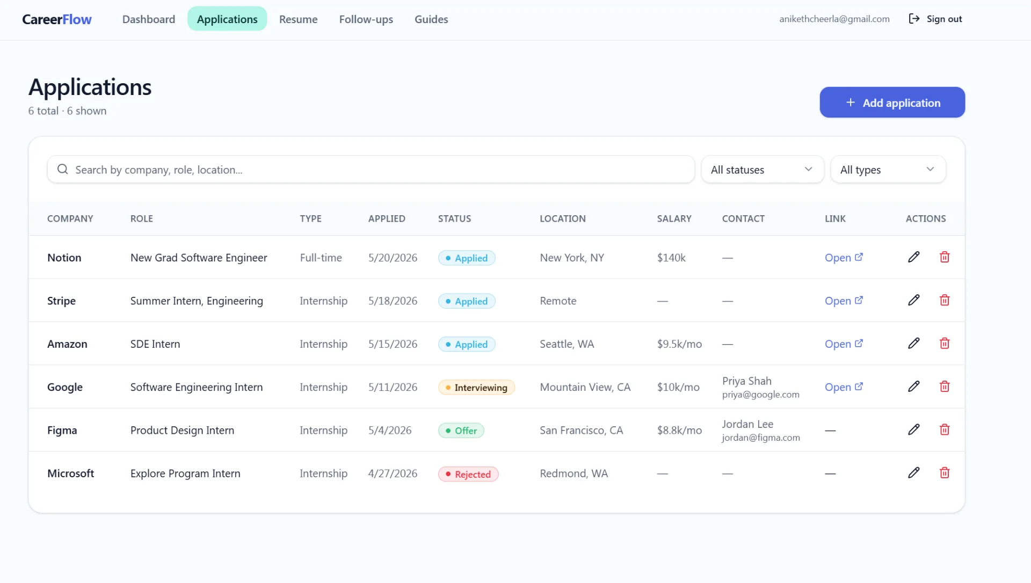Screen dimensions: 1031x583
Task: Open the Guides tab
Action: (x=431, y=19)
